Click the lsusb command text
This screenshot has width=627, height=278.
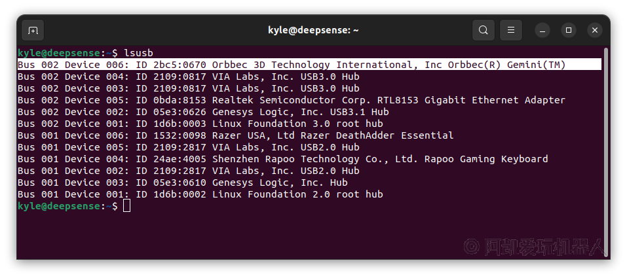click(138, 53)
